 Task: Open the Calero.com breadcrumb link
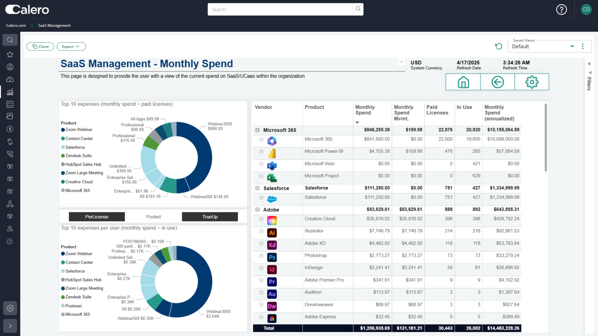point(16,25)
